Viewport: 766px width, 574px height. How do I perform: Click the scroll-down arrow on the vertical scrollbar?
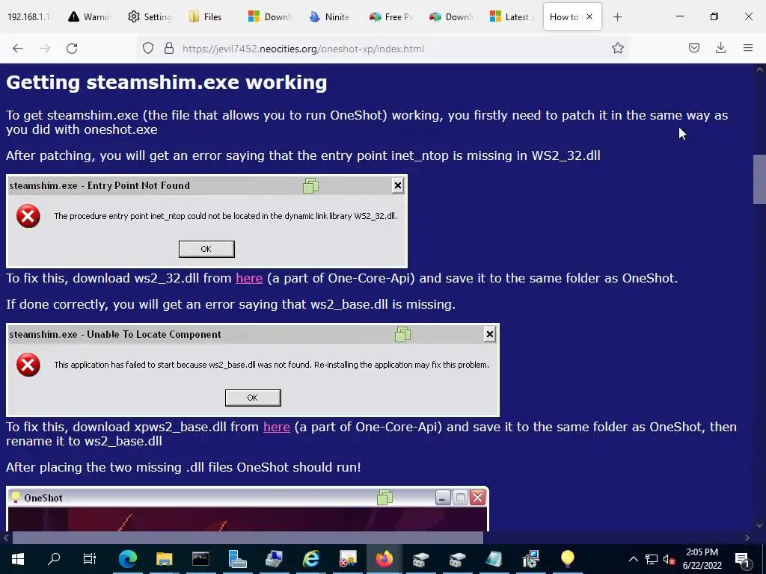point(759,525)
